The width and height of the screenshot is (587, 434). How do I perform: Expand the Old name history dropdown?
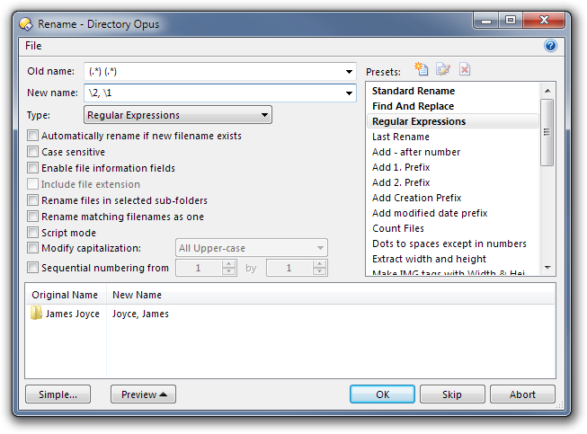point(349,72)
